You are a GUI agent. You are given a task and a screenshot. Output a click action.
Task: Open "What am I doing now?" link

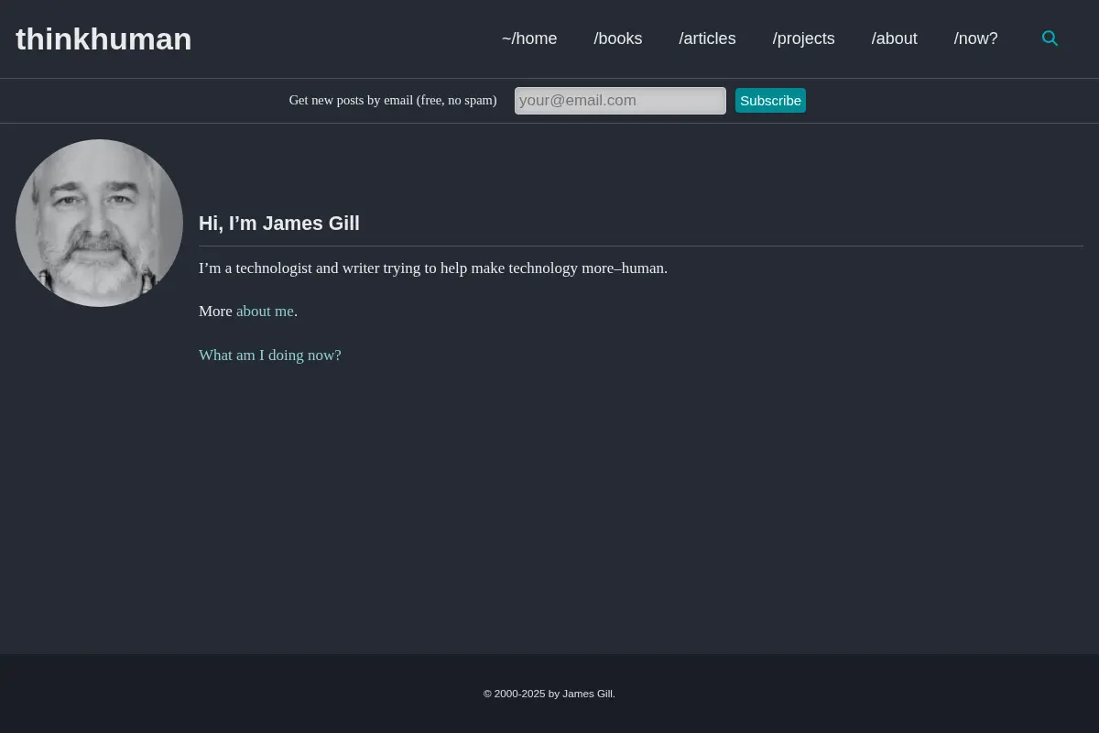point(270,356)
